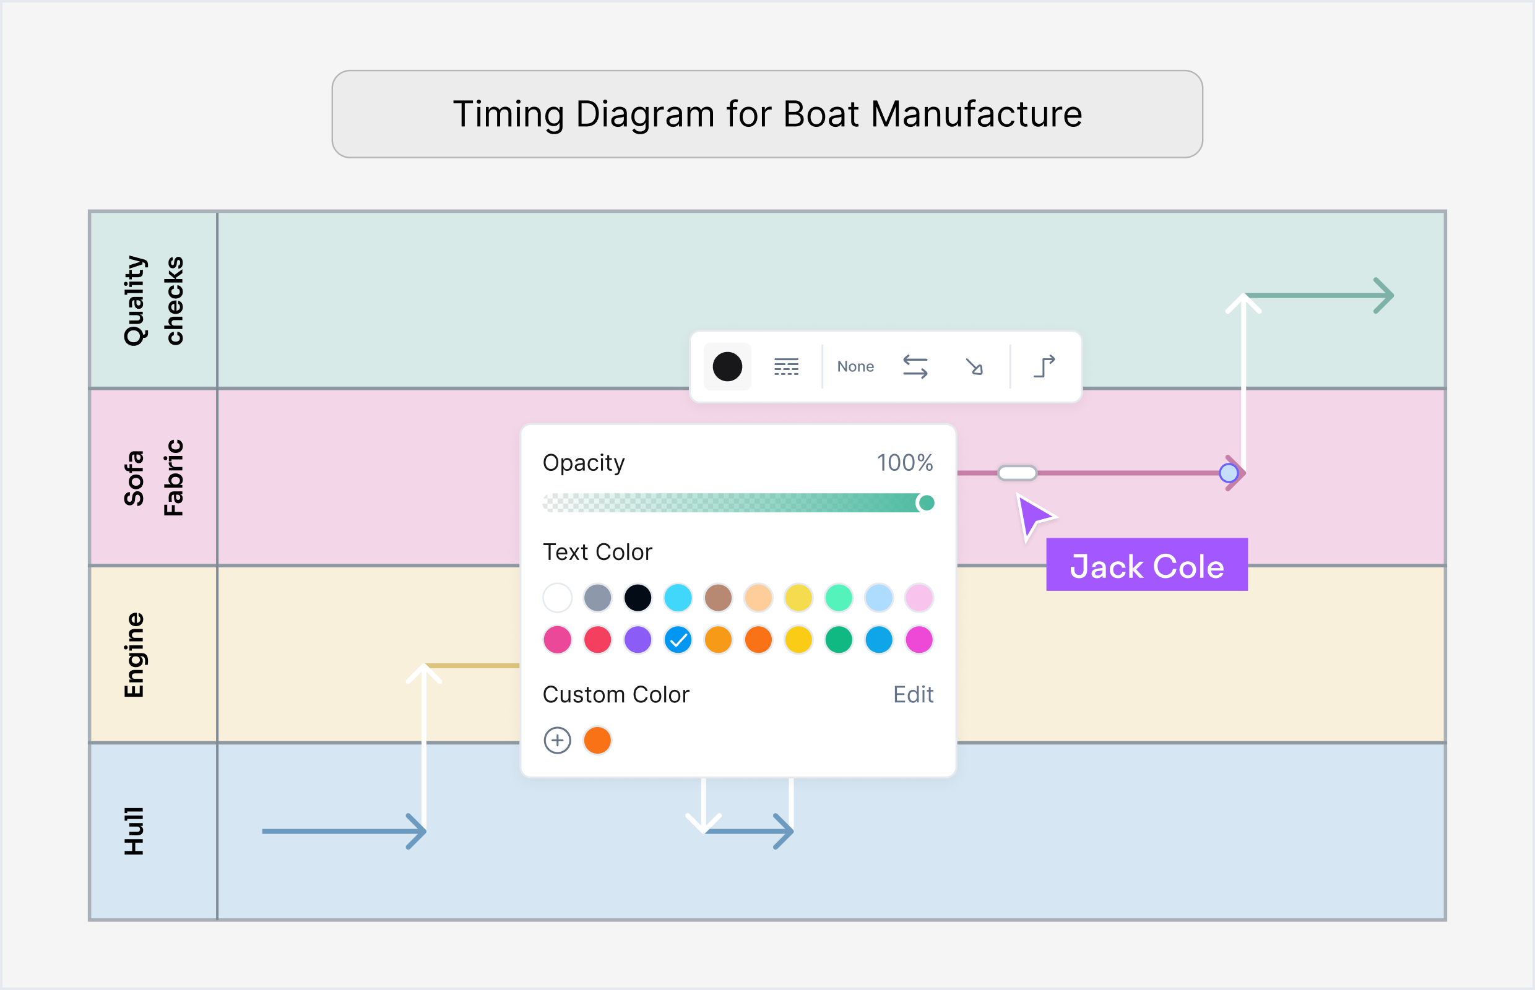The image size is (1535, 990).
Task: Select the brown text color swatch
Action: (x=719, y=598)
